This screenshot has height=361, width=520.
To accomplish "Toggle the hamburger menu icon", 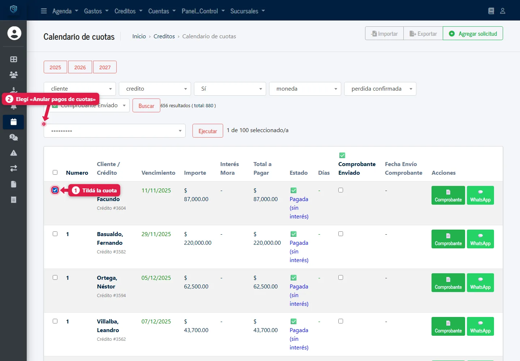I will [44, 11].
